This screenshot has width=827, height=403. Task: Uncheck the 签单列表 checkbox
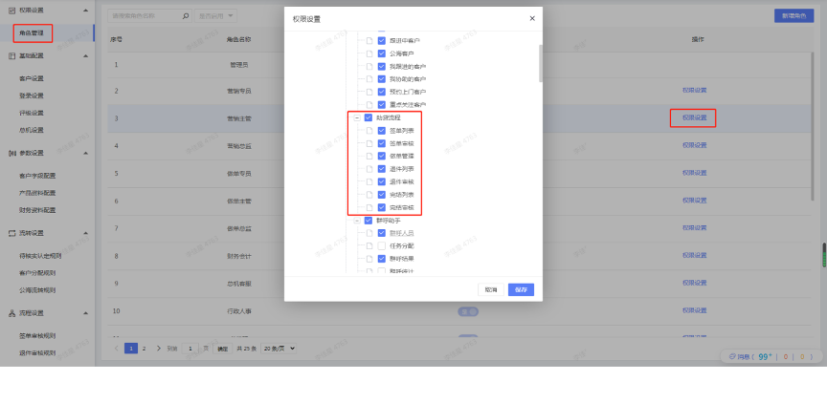pyautogui.click(x=382, y=131)
